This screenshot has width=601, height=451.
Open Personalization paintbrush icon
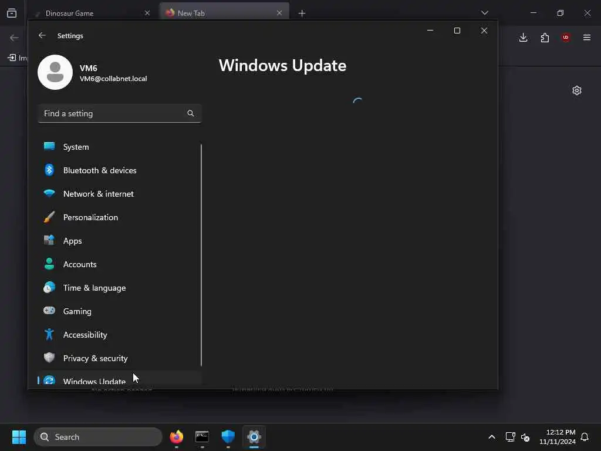(49, 217)
